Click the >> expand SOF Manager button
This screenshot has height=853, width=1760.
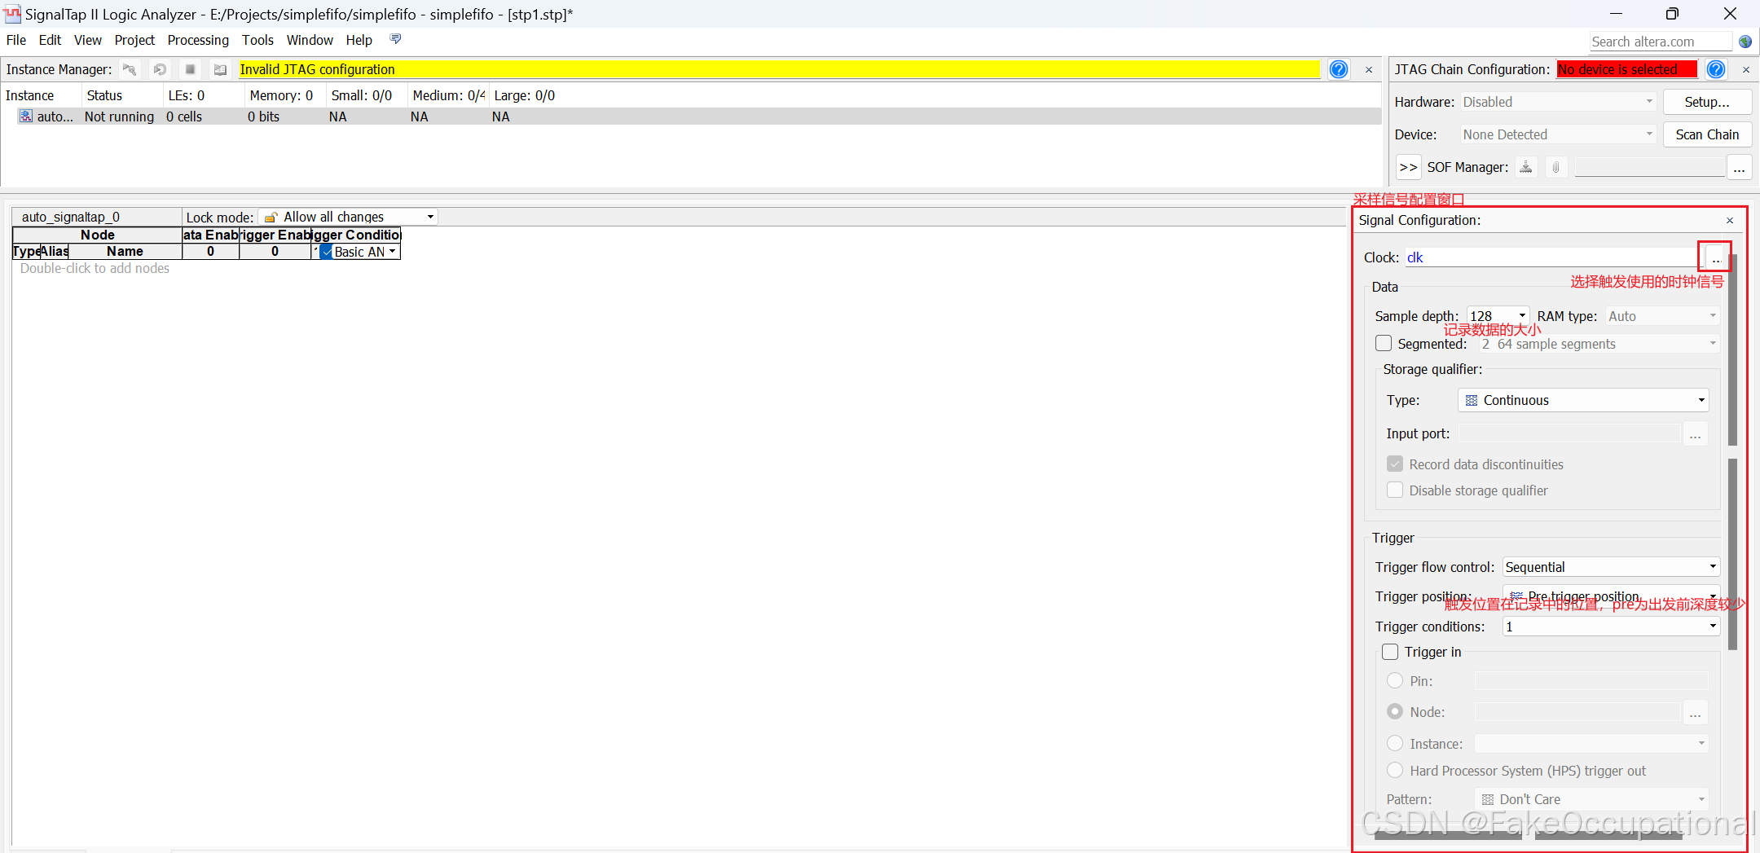1408,167
